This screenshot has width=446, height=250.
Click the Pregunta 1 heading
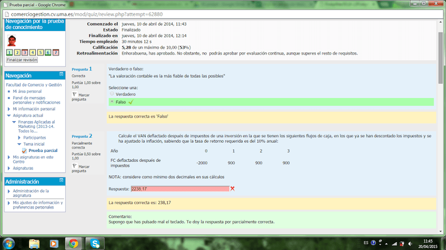point(82,69)
